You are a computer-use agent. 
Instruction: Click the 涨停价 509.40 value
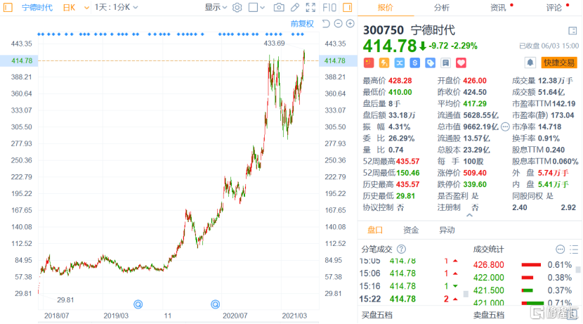coord(475,173)
